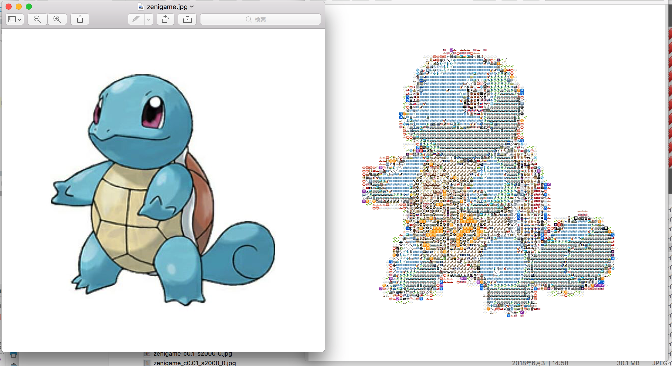
Task: Click the date 2018年6月3日 14:58 in Finder
Action: pos(540,363)
